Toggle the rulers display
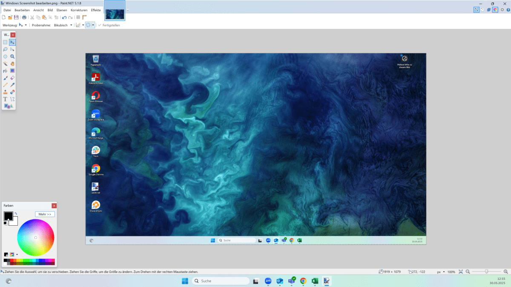The image size is (511, 287). point(84,17)
